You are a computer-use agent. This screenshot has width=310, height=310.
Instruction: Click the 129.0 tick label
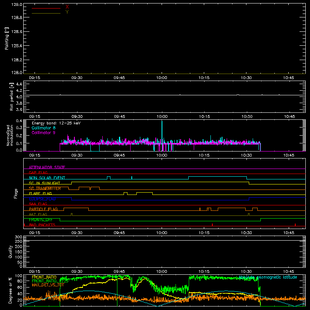pos(17,5)
